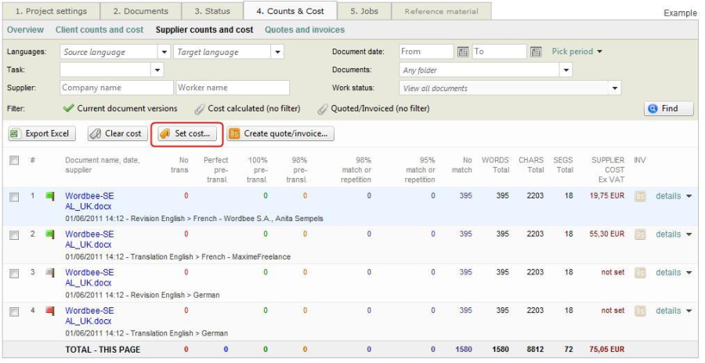The height and width of the screenshot is (363, 705).
Task: Check the checkbox for row 2
Action: [13, 234]
